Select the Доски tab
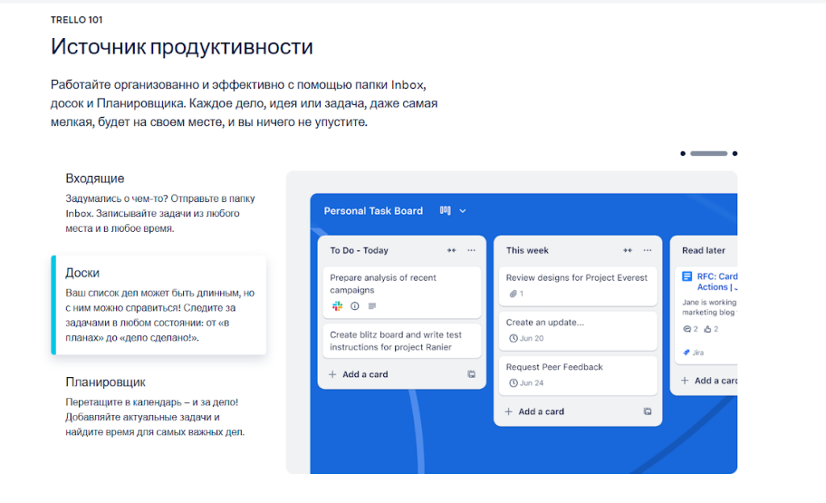The height and width of the screenshot is (503, 826). (x=159, y=304)
